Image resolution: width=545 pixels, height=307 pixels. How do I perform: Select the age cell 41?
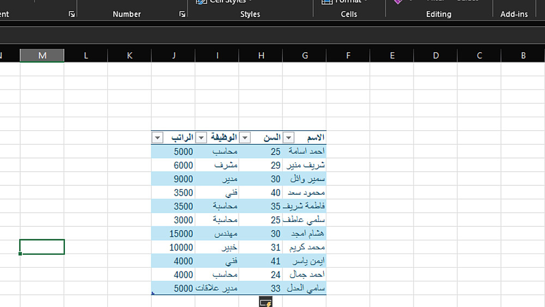point(261,261)
